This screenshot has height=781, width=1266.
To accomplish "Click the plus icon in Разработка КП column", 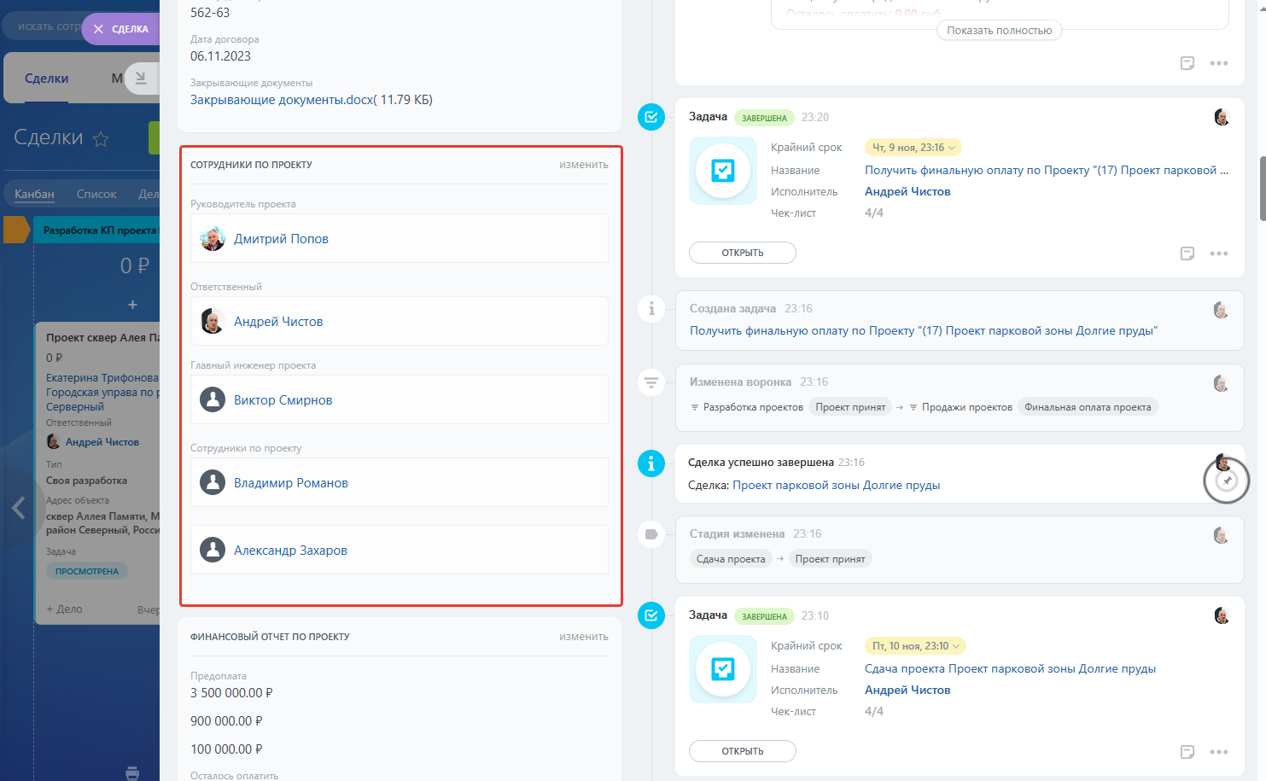I will [x=132, y=305].
